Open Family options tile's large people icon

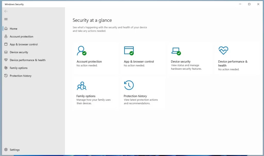tap(81, 86)
